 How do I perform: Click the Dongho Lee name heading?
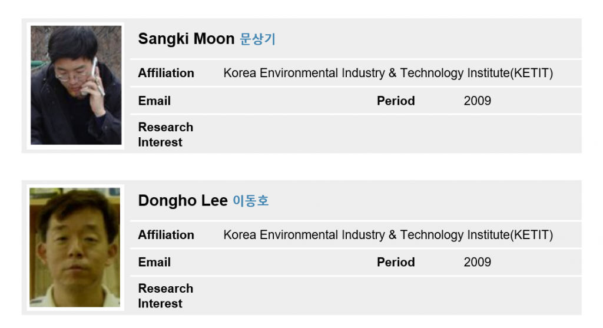(x=183, y=200)
